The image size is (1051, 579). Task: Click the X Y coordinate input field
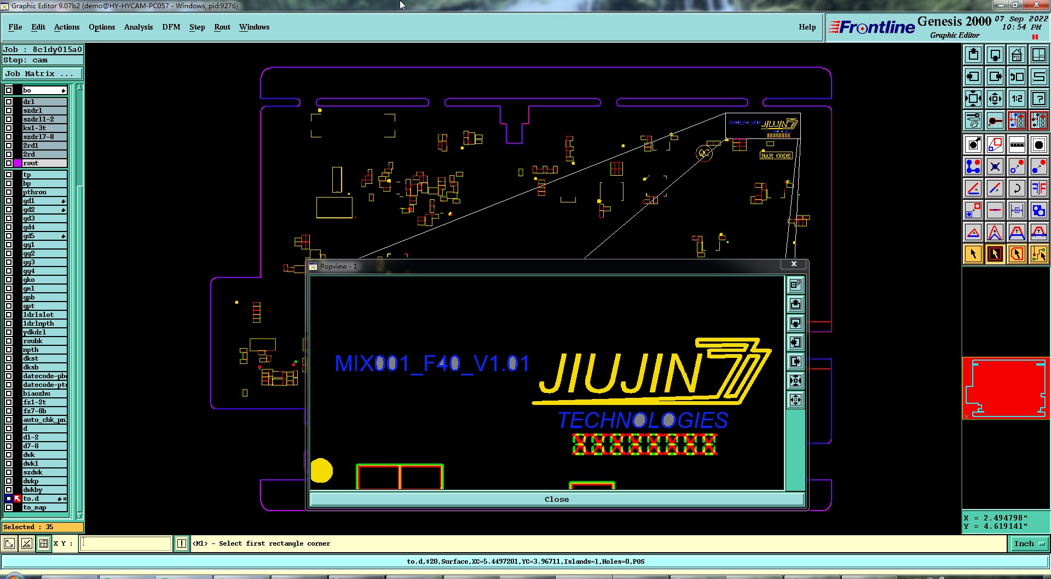pos(126,543)
